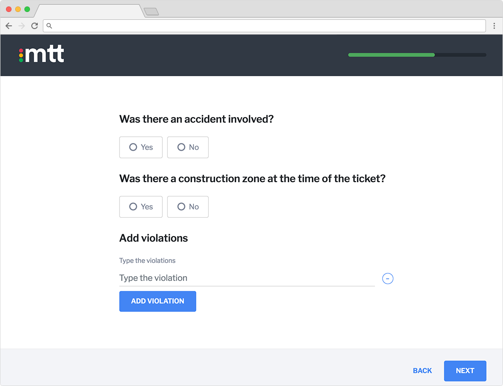
Task: Open the browser three-dot menu
Action: [x=494, y=26]
